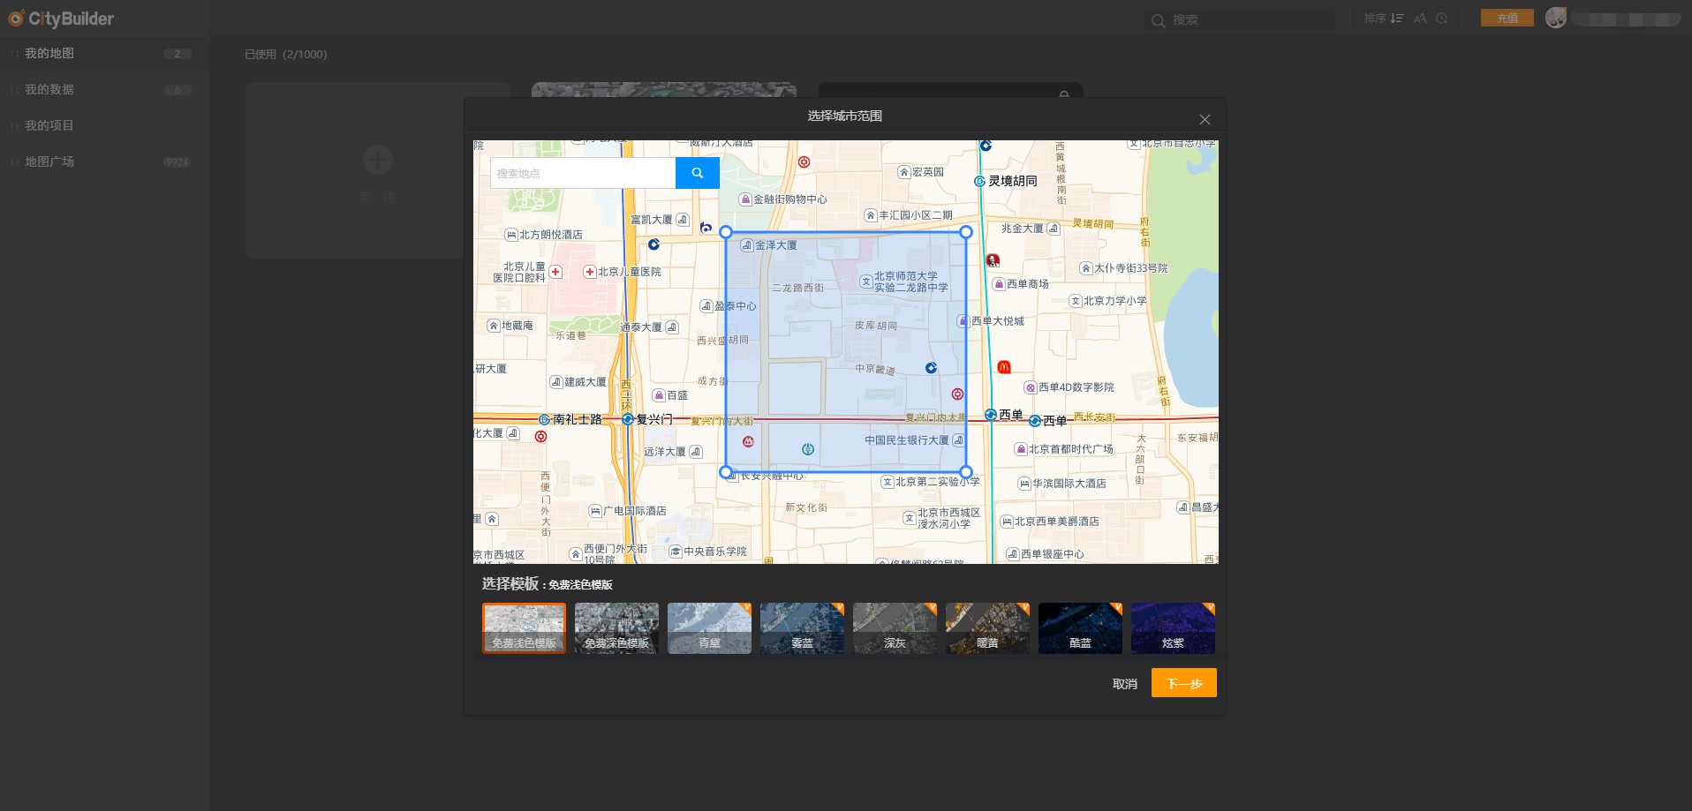Click 北京首都时代广场 marker
Screen dimensions: 1692x811
click(1020, 449)
